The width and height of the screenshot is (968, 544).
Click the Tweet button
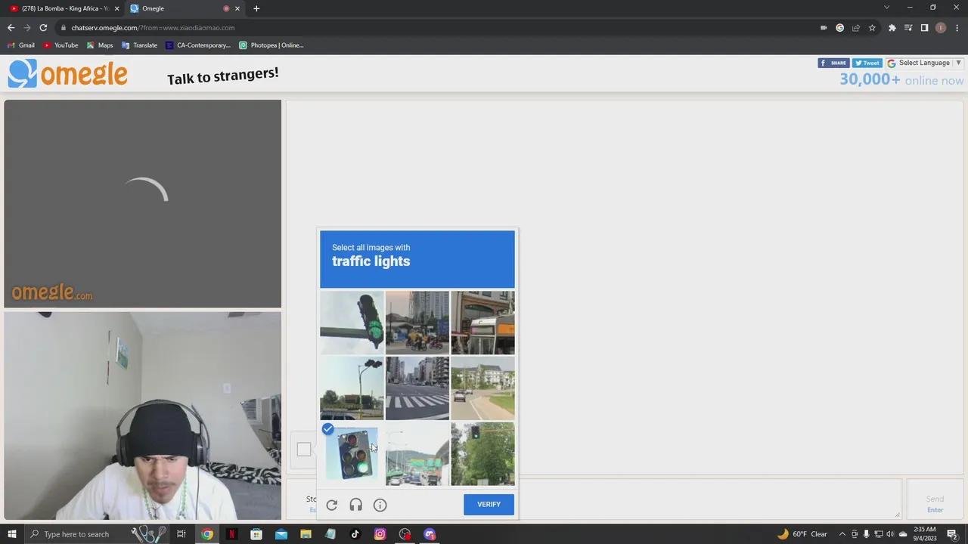867,63
